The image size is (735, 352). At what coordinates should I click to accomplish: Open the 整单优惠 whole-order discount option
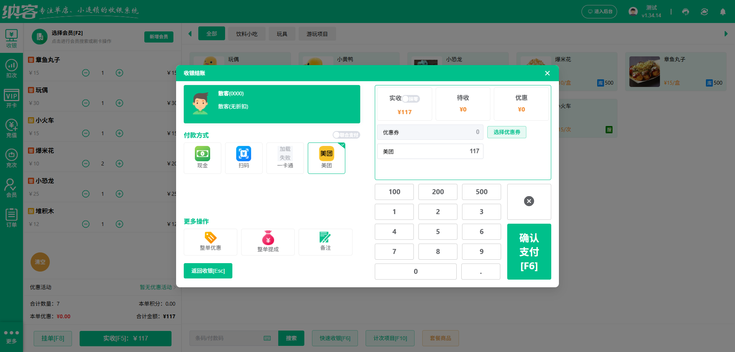click(210, 242)
